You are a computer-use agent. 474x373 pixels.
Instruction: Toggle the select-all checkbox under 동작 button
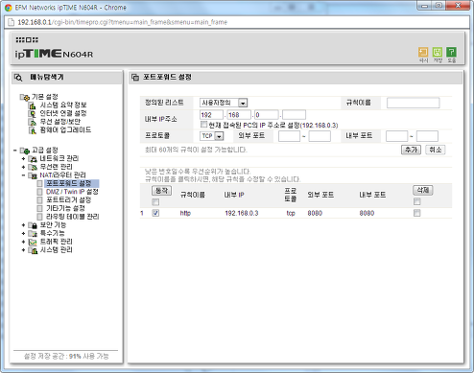(x=155, y=202)
